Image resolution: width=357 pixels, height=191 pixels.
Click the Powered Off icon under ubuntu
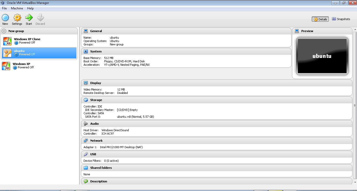pyautogui.click(x=16, y=55)
